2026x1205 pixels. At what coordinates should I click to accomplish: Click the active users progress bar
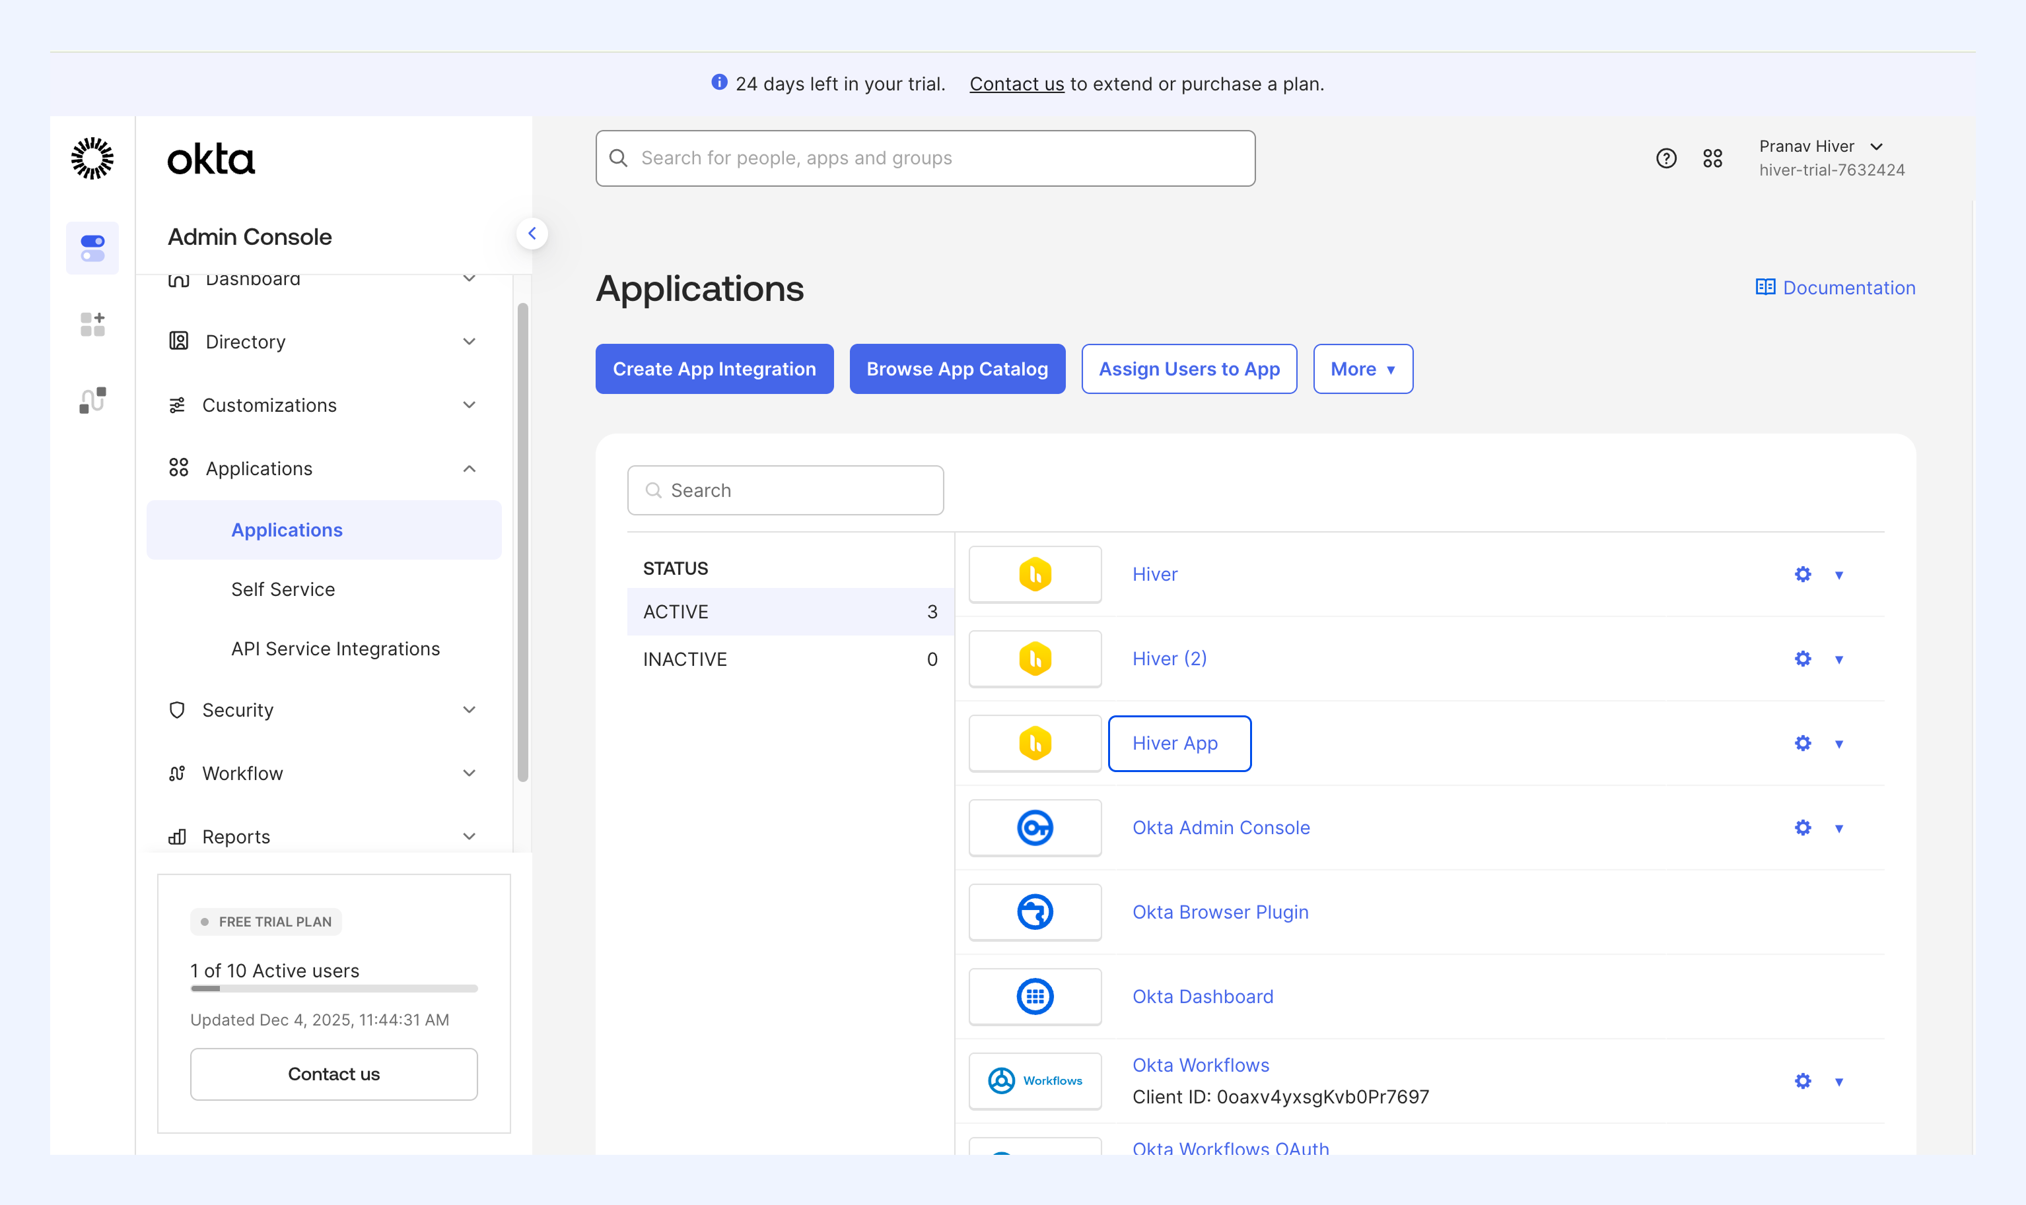pyautogui.click(x=334, y=988)
